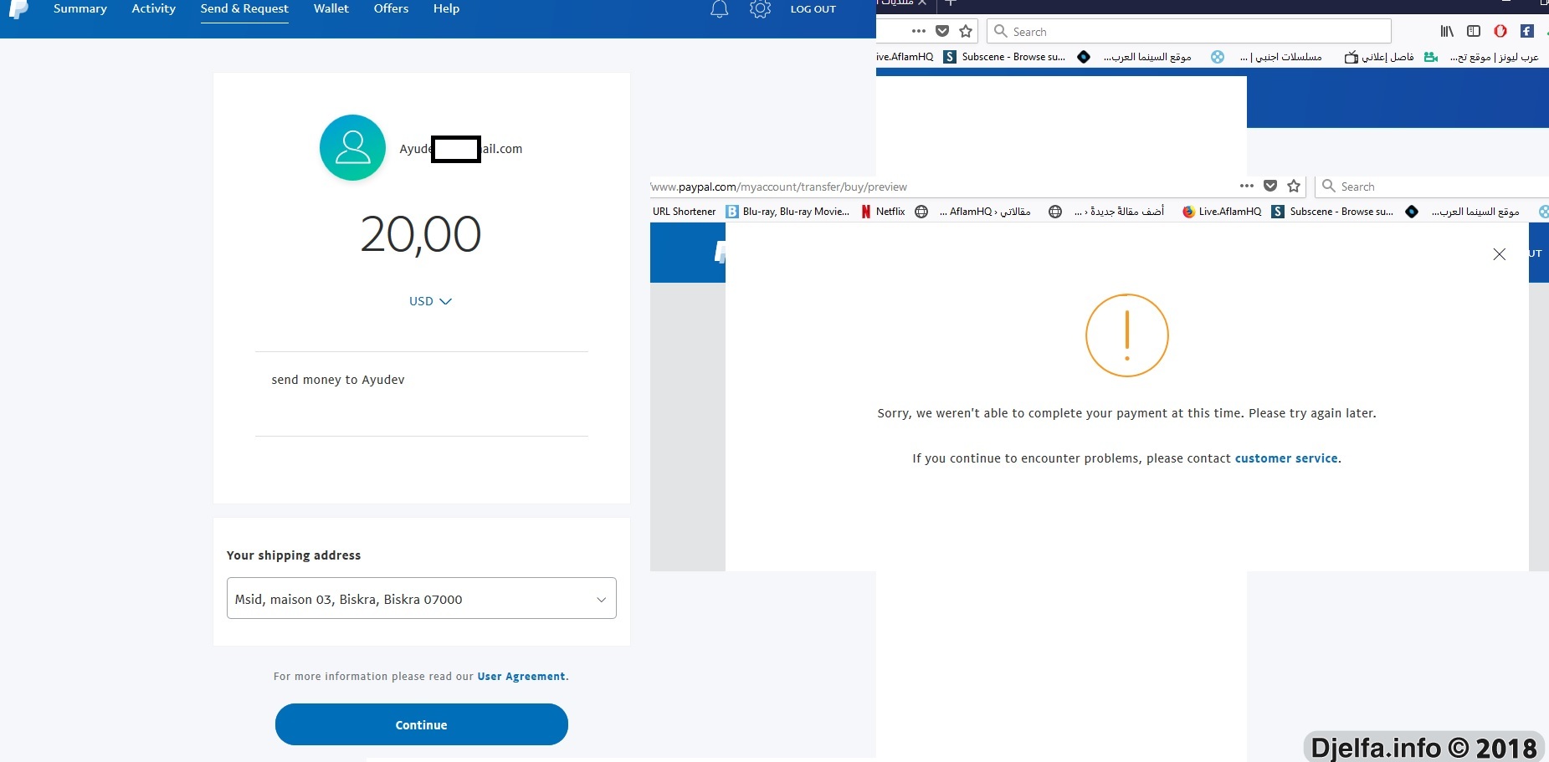This screenshot has width=1549, height=762.
Task: Open Live.AflamHQ bookmark in lower bookmarks bar
Action: (1222, 212)
